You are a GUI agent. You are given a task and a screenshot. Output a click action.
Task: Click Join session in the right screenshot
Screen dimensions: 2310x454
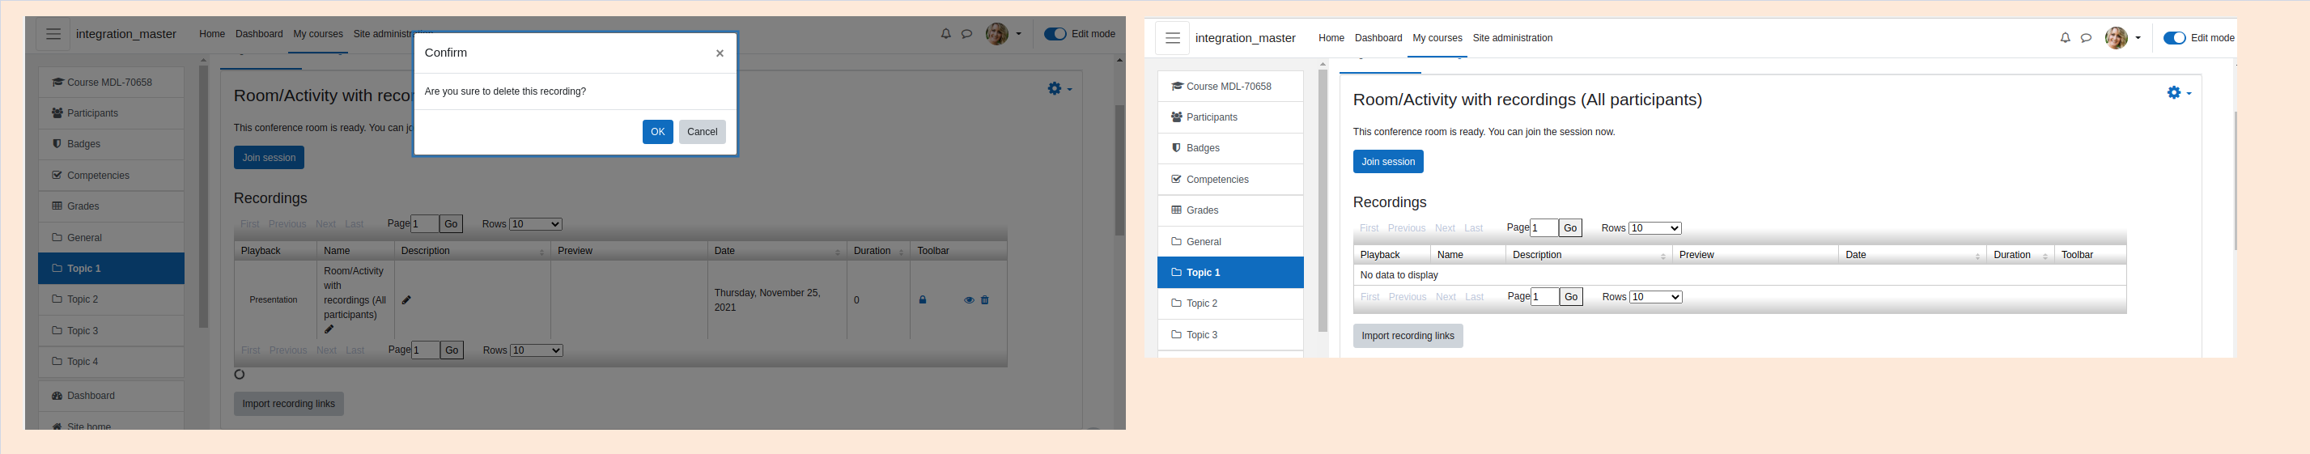pos(1388,162)
